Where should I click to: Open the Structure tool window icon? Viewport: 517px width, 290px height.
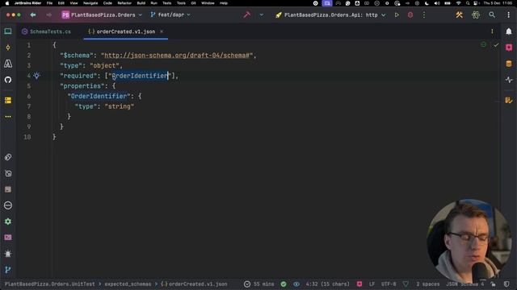8,100
